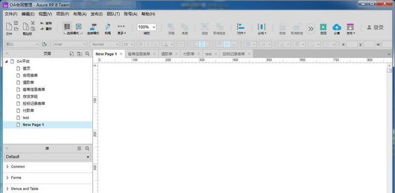This screenshot has height=193, width=395.
Task: Open the widget style dropdown showing 默认
Action: pos(22,44)
